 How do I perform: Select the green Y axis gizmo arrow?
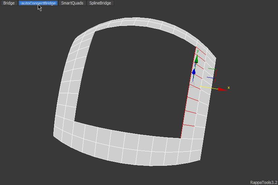(x=196, y=59)
